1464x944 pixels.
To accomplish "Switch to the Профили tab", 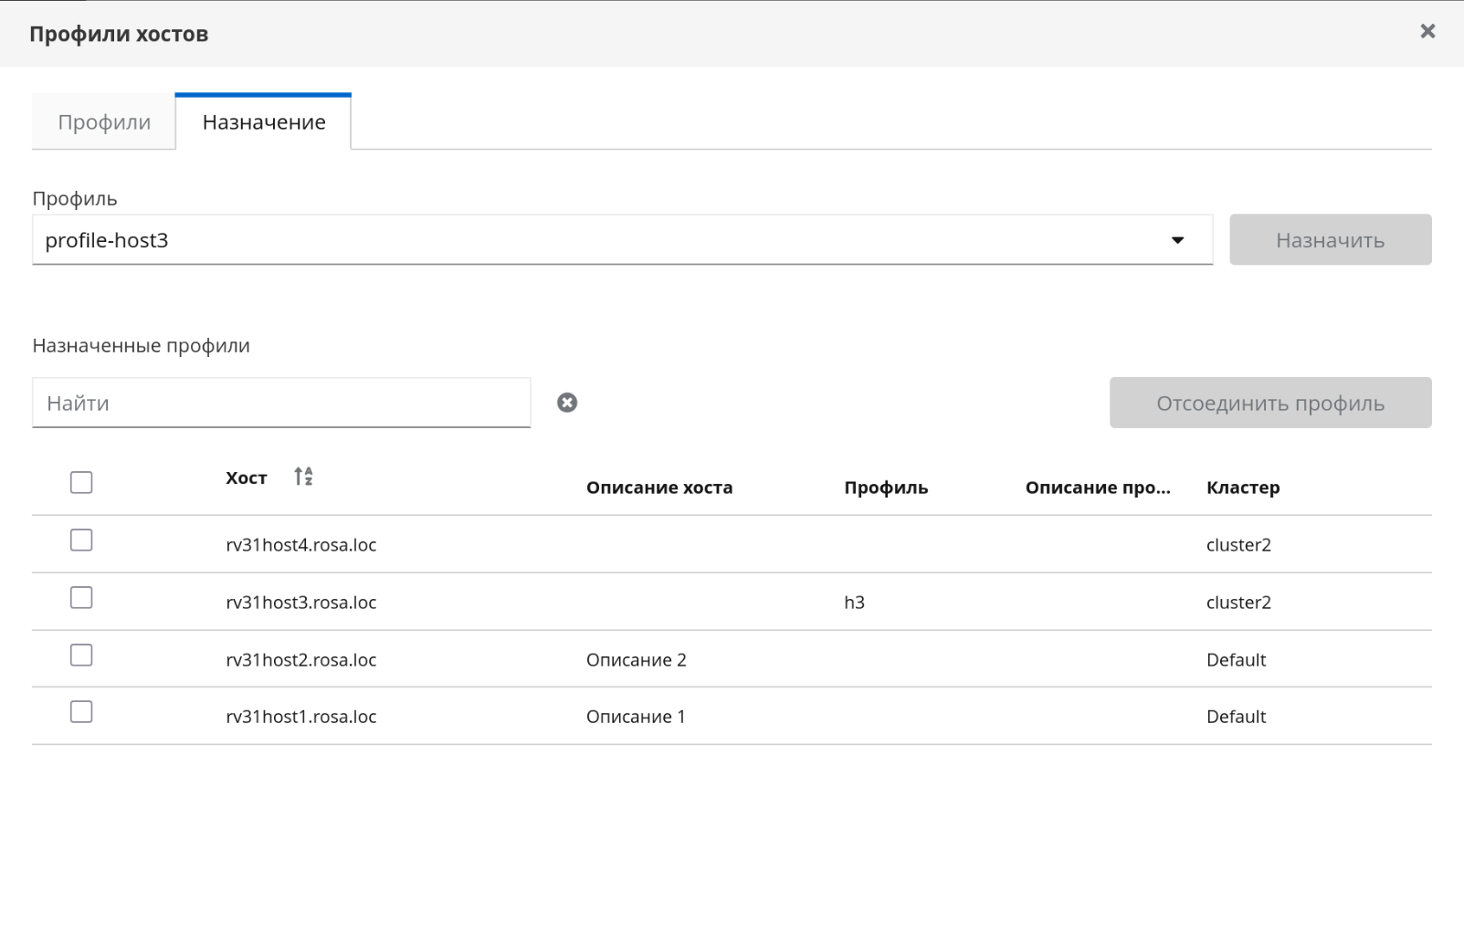I will click(104, 122).
